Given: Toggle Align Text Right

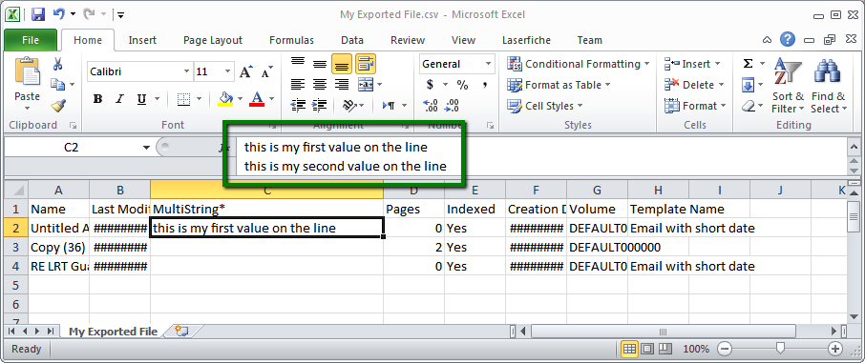Looking at the screenshot, I should point(342,85).
